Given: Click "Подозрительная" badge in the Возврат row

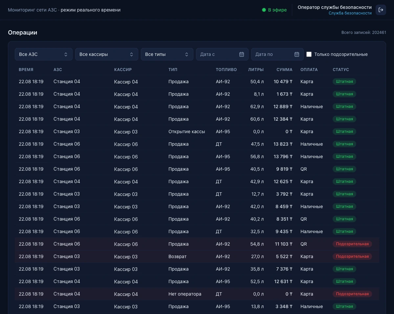Looking at the screenshot, I should click(x=352, y=256).
